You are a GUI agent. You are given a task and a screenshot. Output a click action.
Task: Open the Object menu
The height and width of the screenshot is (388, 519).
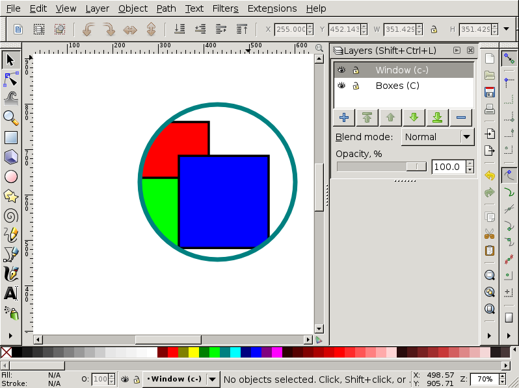click(133, 8)
